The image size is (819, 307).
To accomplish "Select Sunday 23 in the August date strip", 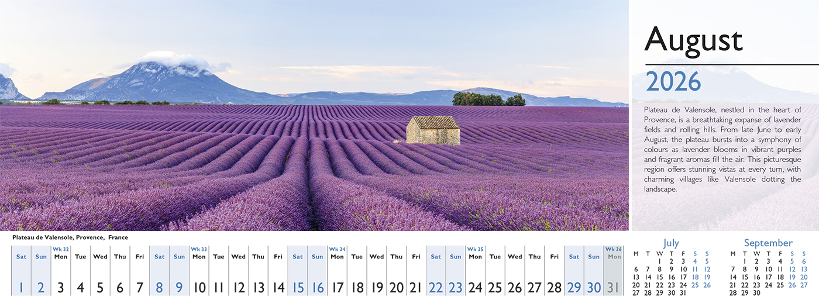I will point(456,270).
